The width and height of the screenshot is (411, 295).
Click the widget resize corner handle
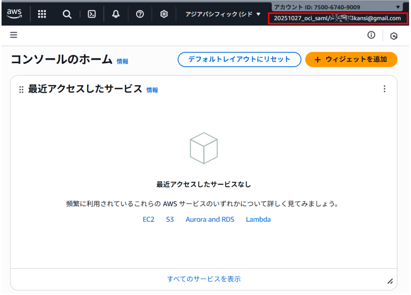pyautogui.click(x=390, y=281)
